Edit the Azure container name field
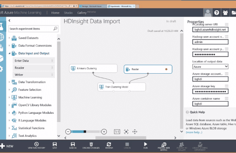The image size is (236, 153). click(x=210, y=104)
